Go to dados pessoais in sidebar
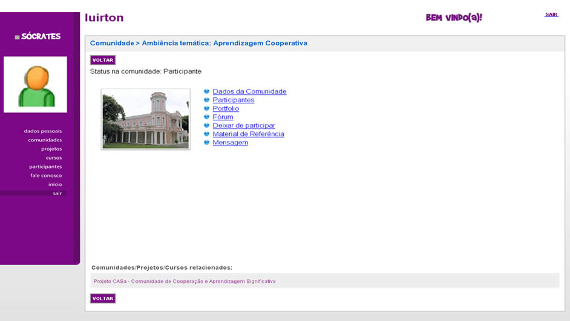 pos(43,131)
